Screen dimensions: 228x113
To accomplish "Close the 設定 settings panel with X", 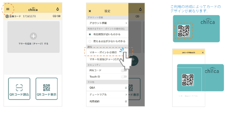I will pos(90,11).
